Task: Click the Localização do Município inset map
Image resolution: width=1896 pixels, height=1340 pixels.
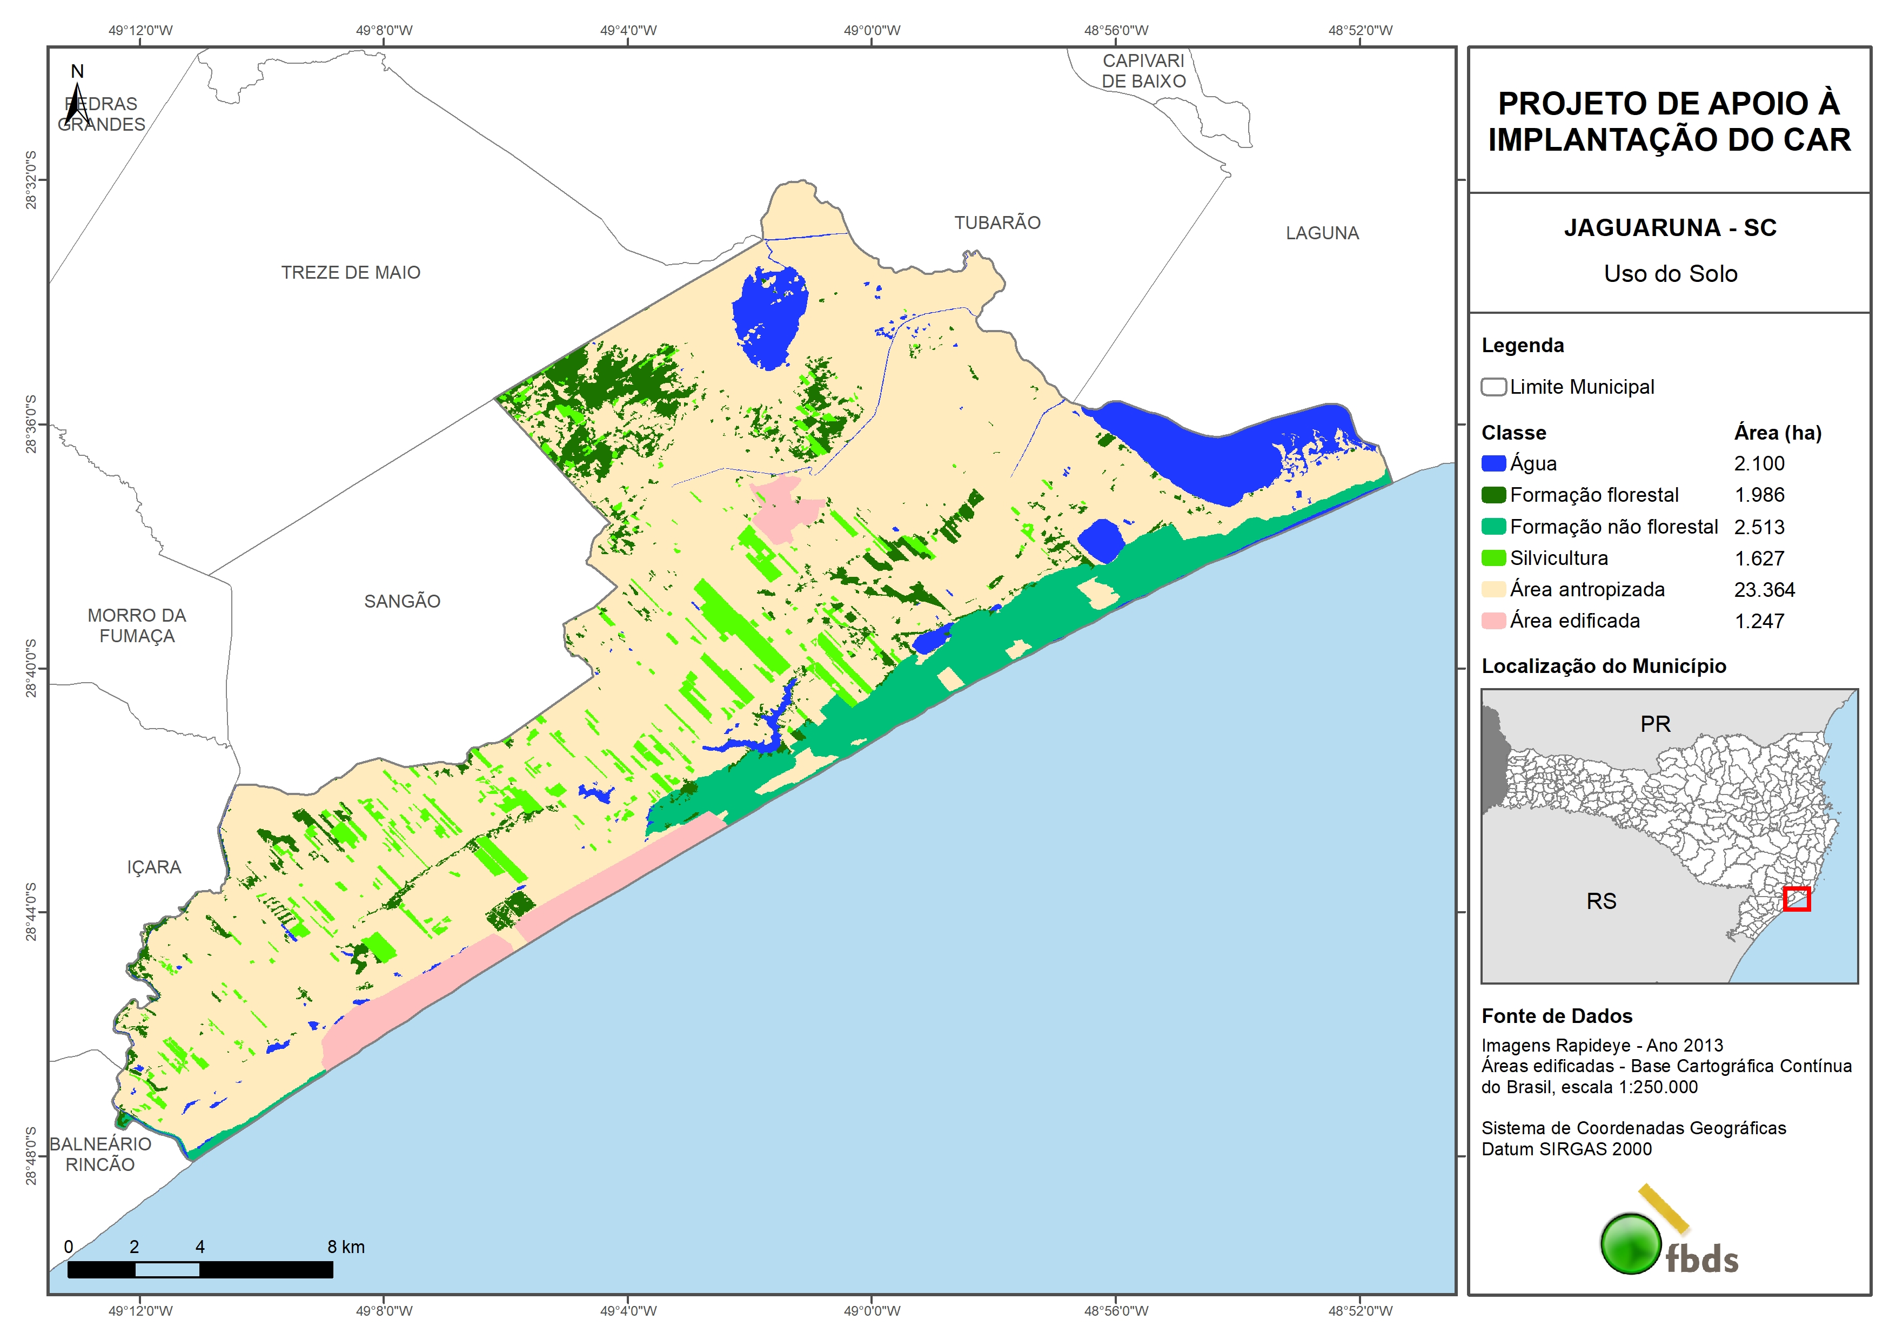Action: 1669,836
